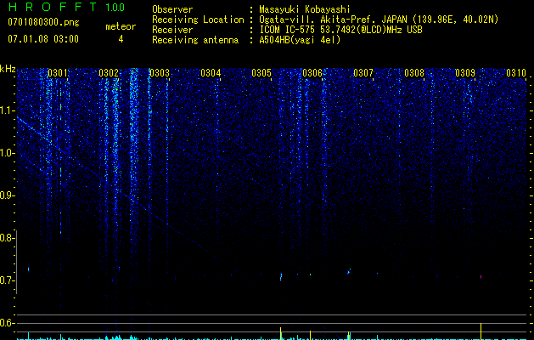The width and height of the screenshot is (534, 340).
Task: Click the 0.6 kHz axis label
Action: point(7,323)
